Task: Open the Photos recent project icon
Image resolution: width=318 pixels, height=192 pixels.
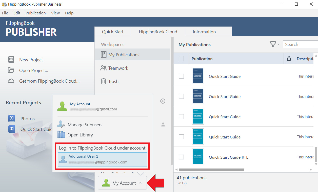Action: 12,118
